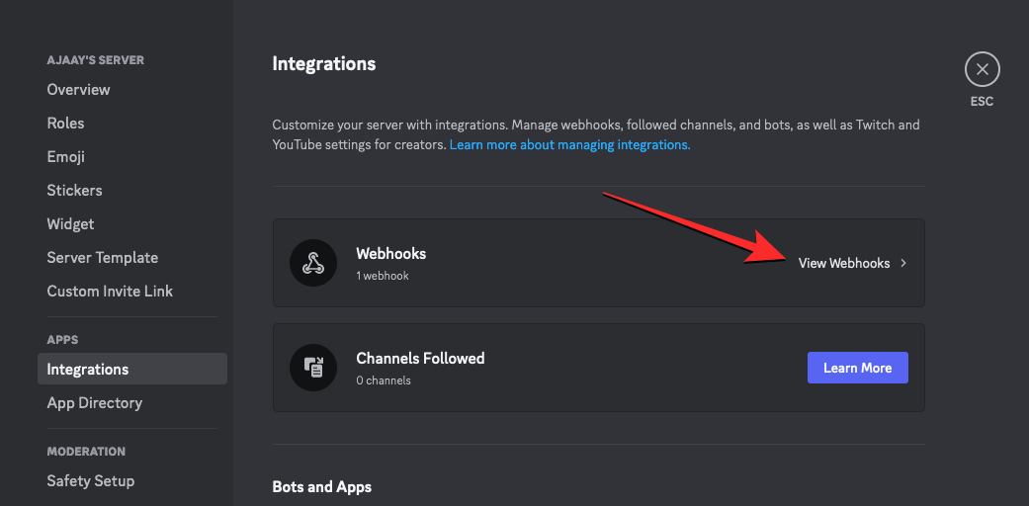The height and width of the screenshot is (506, 1029).
Task: Select Integrations in the sidebar
Action: (88, 370)
